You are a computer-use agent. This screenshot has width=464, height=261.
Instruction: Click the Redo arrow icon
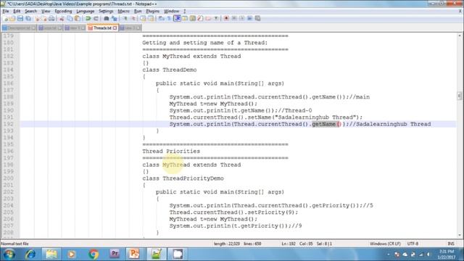tap(96, 18)
